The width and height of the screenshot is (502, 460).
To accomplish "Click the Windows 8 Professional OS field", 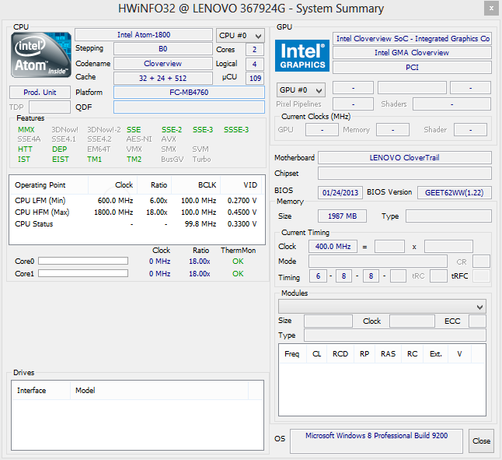I will coord(376,437).
